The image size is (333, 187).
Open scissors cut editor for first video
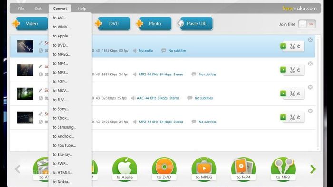[293, 46]
